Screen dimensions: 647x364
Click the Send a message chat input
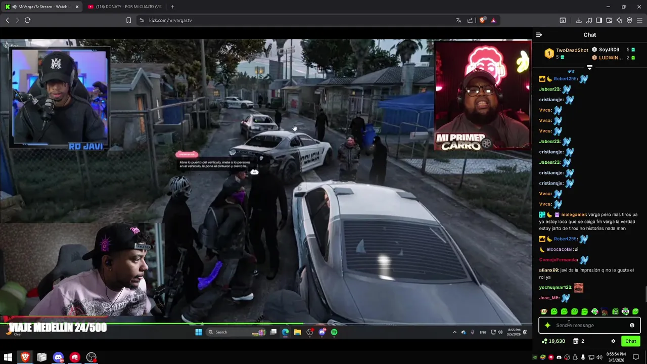pos(589,325)
